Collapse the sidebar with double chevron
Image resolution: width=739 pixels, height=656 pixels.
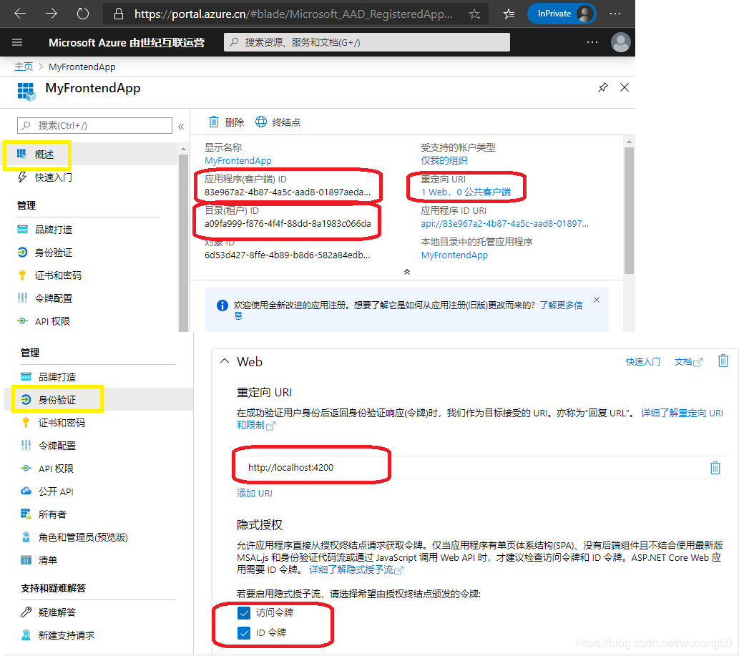[181, 127]
